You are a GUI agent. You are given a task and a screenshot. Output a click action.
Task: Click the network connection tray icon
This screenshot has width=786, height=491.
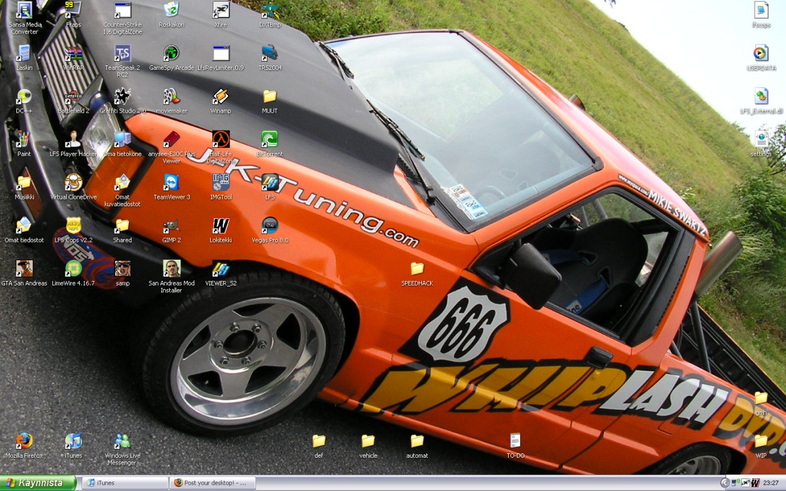pos(735,483)
